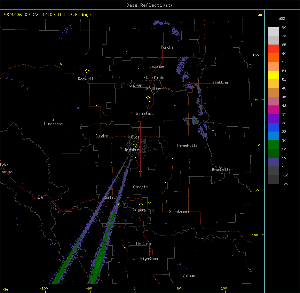The height and width of the screenshot is (293, 300).
Task: Click the green echo core near ThreeHills
Action: point(196,121)
